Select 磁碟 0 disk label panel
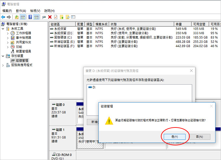Image resolution: width=221 pixels, height=160 pixels. pyautogui.click(x=63, y=113)
